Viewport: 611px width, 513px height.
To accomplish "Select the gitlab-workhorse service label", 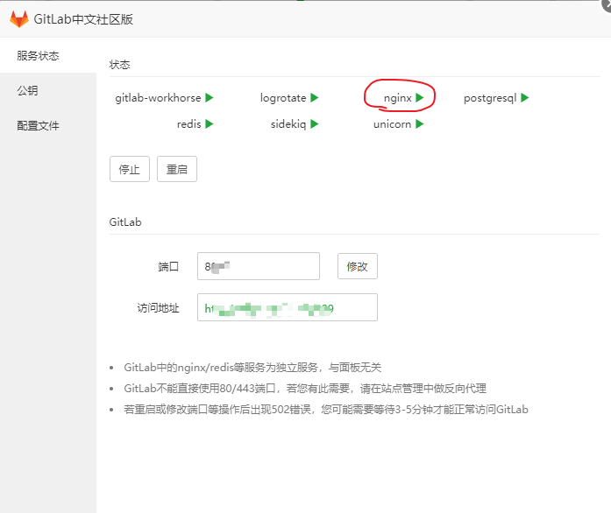I will tap(158, 98).
